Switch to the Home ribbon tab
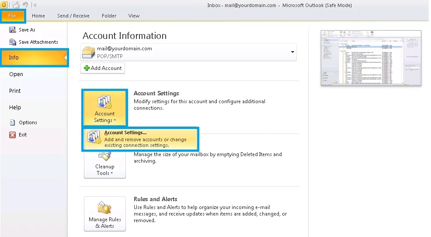The image size is (431, 237). [x=38, y=16]
